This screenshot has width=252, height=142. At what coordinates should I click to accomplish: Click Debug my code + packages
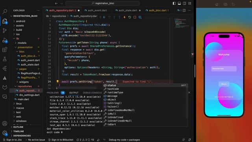pos(124,140)
